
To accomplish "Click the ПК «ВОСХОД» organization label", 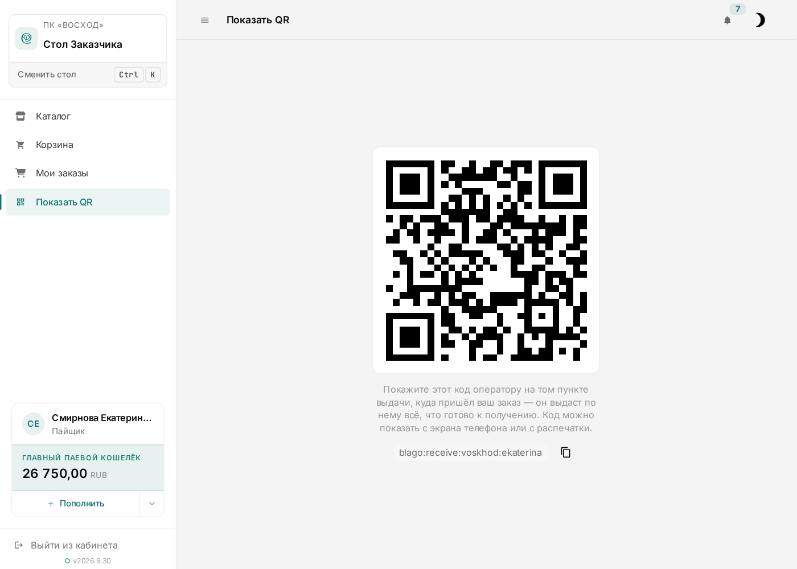I will 73,25.
